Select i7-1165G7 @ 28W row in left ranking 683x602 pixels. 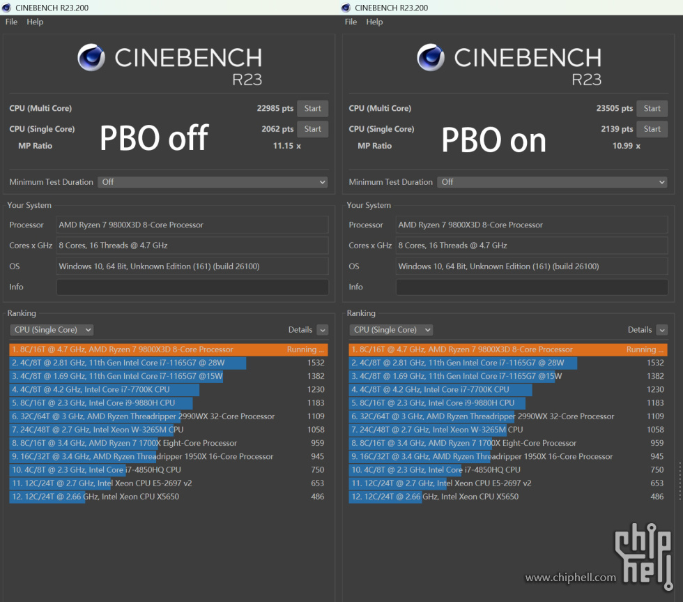tap(169, 363)
